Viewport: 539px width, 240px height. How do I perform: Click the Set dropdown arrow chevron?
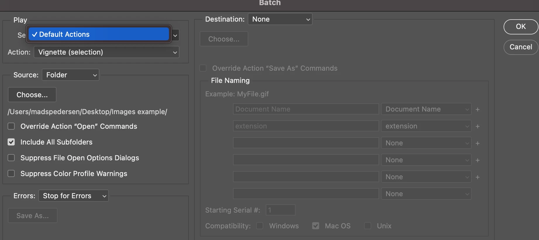(175, 36)
